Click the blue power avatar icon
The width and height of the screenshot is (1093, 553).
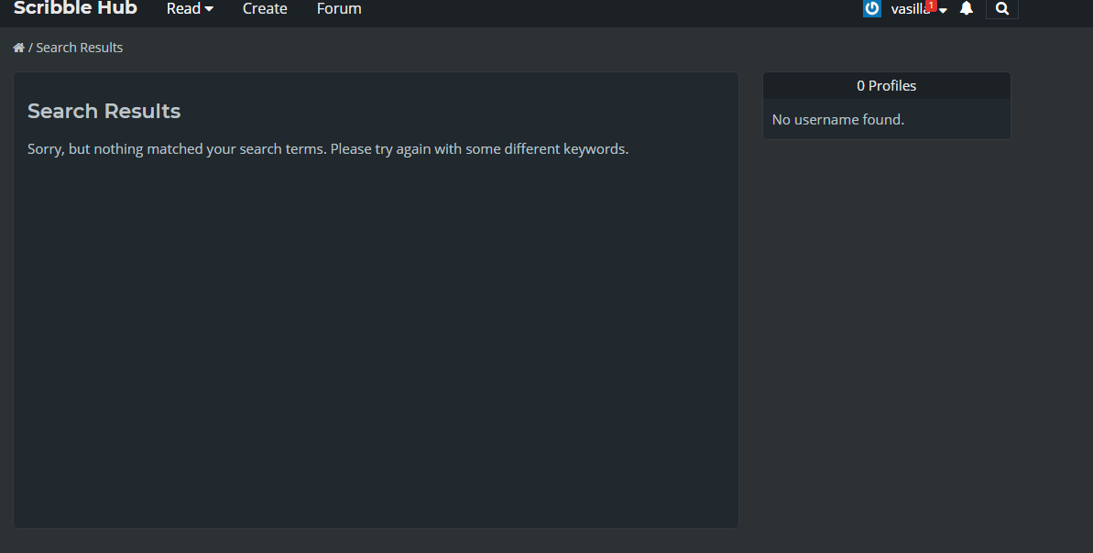pos(872,8)
